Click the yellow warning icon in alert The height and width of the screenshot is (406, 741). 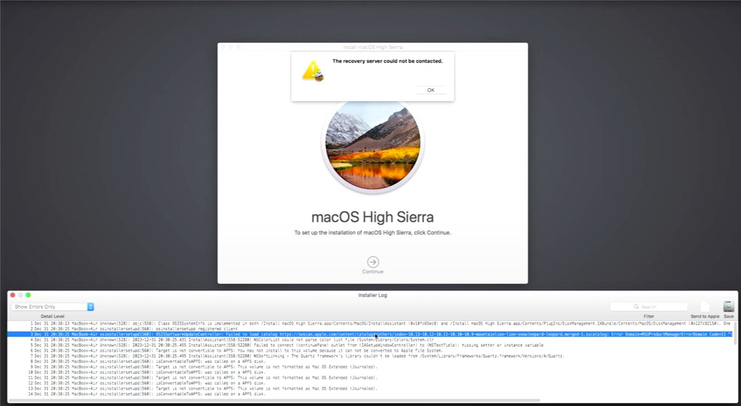click(312, 71)
